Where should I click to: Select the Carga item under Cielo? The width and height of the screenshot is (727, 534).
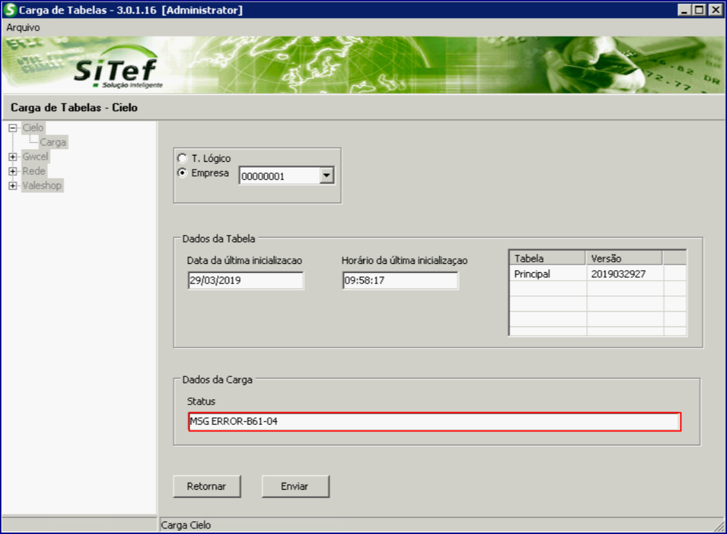53,142
